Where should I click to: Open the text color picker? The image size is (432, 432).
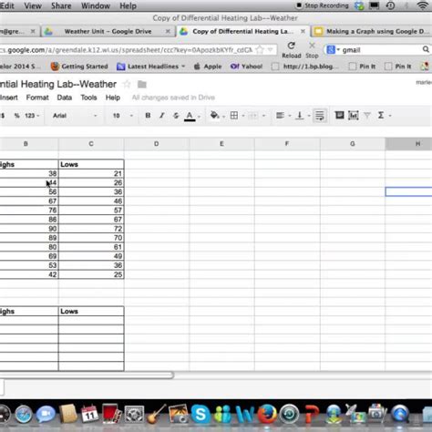click(190, 116)
